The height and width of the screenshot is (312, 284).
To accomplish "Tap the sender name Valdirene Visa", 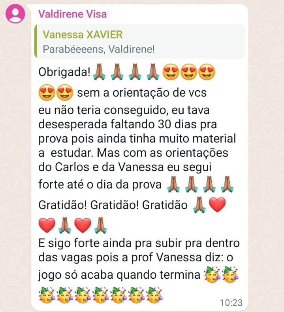I will (72, 14).
